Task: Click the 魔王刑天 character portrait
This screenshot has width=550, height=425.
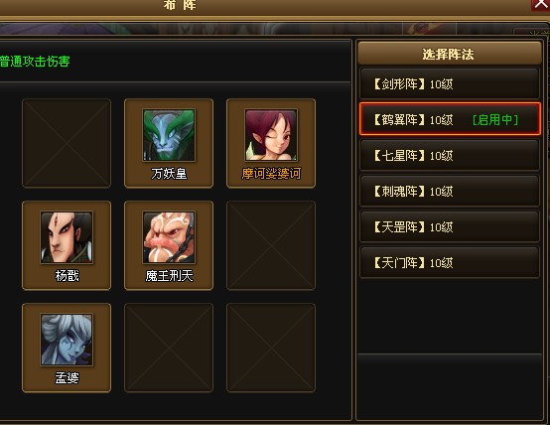Action: pyautogui.click(x=169, y=237)
